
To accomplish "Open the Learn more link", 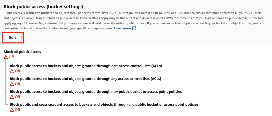I will click(122, 28).
